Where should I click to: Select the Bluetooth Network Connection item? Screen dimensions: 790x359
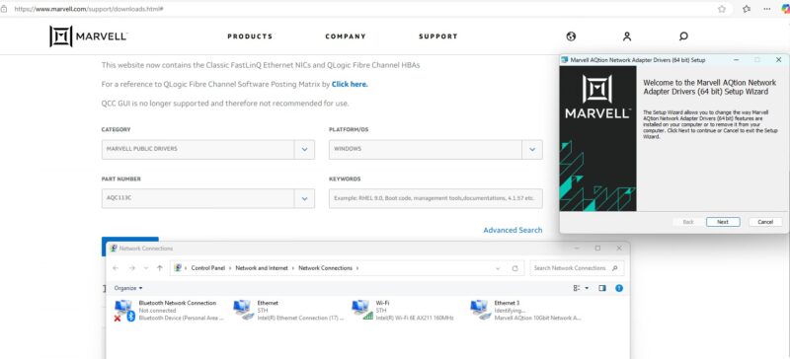click(170, 310)
